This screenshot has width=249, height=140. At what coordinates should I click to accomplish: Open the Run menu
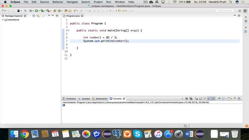tap(109, 2)
